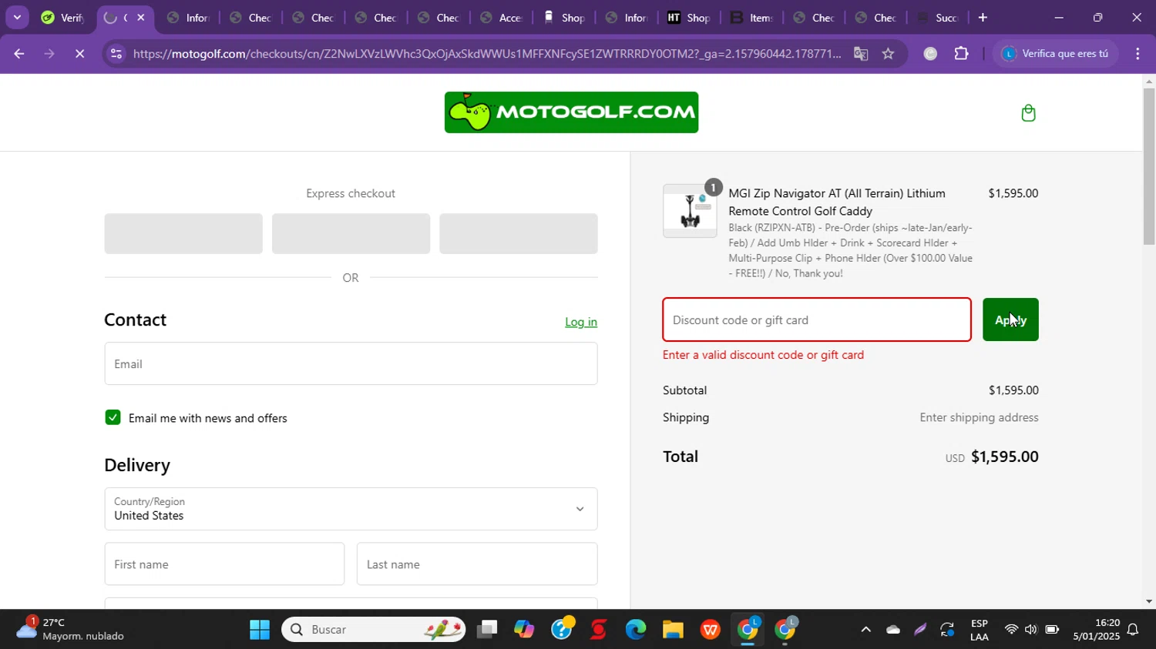1156x649 pixels.
Task: Click the middle express checkout placeholder button
Action: click(x=351, y=233)
